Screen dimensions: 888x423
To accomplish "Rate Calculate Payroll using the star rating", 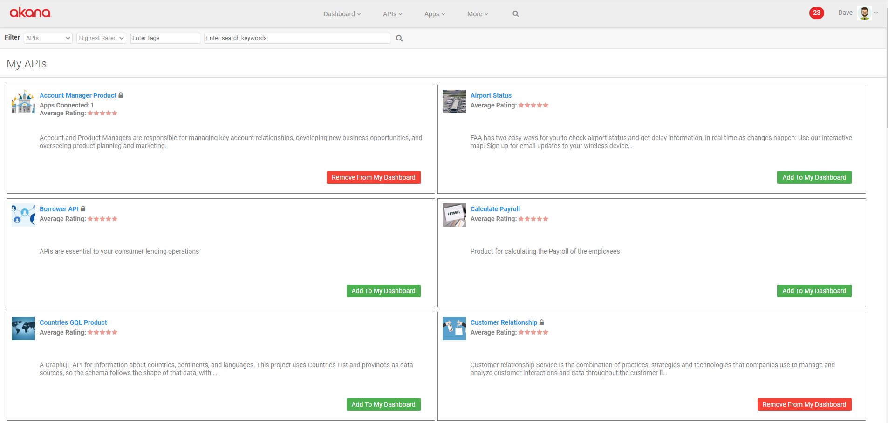I will [x=533, y=219].
